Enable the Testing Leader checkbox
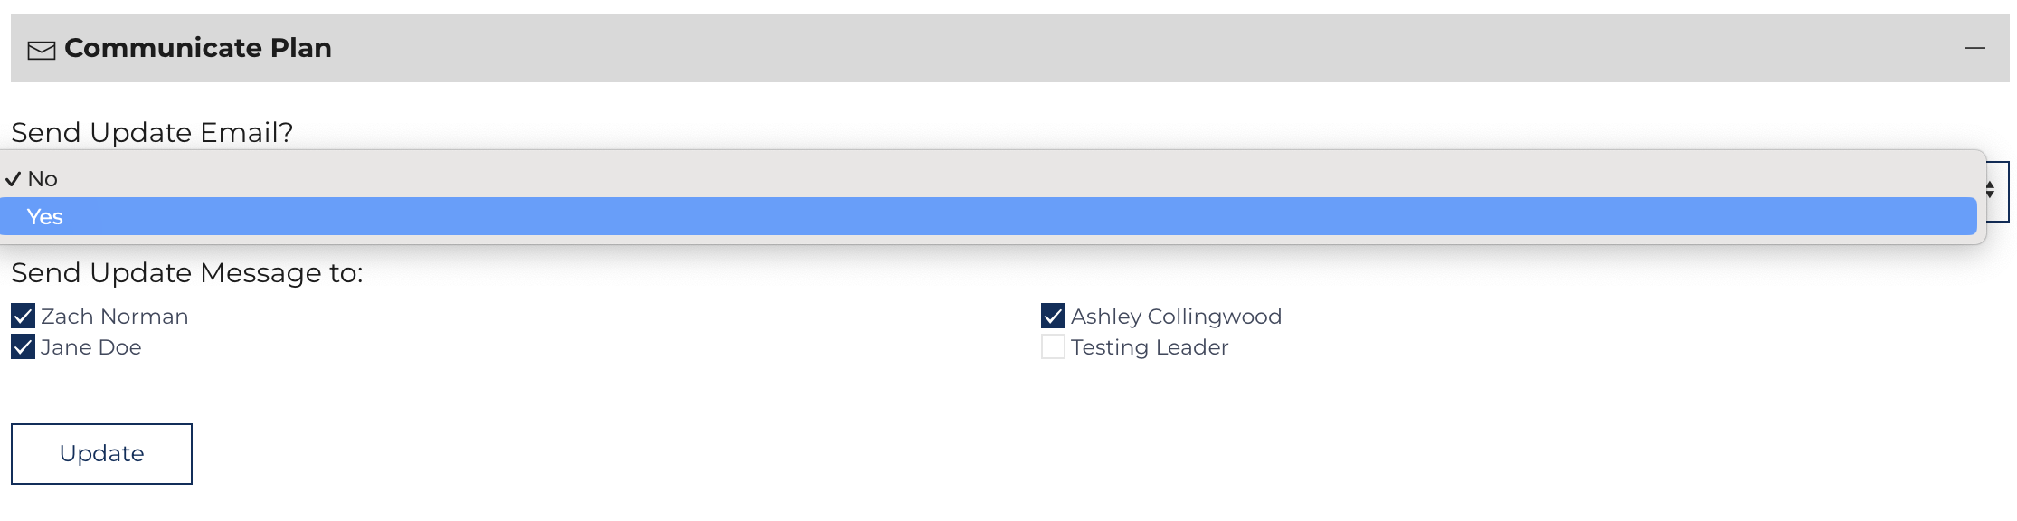This screenshot has width=2017, height=521. click(x=1053, y=346)
